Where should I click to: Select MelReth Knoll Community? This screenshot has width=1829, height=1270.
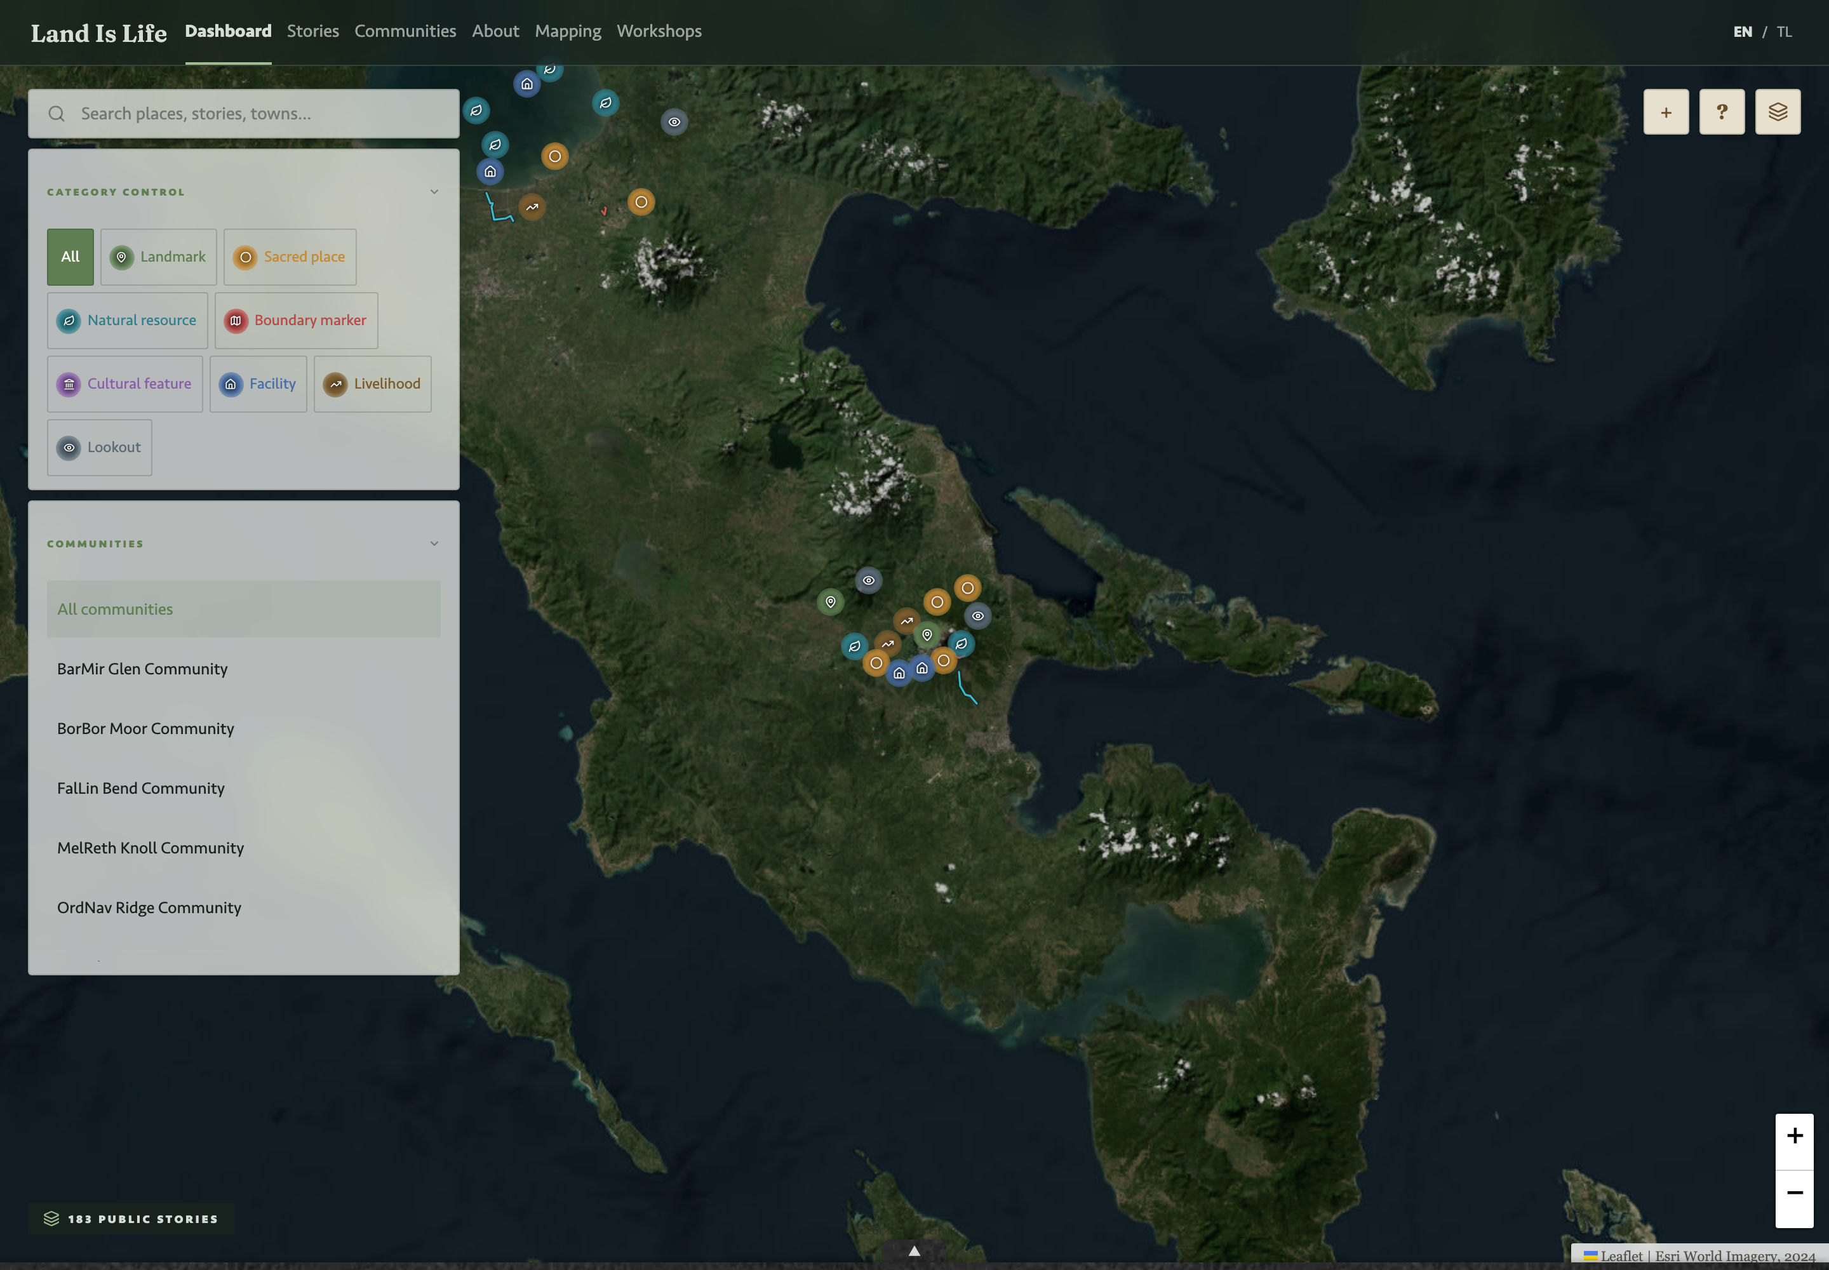click(243, 848)
